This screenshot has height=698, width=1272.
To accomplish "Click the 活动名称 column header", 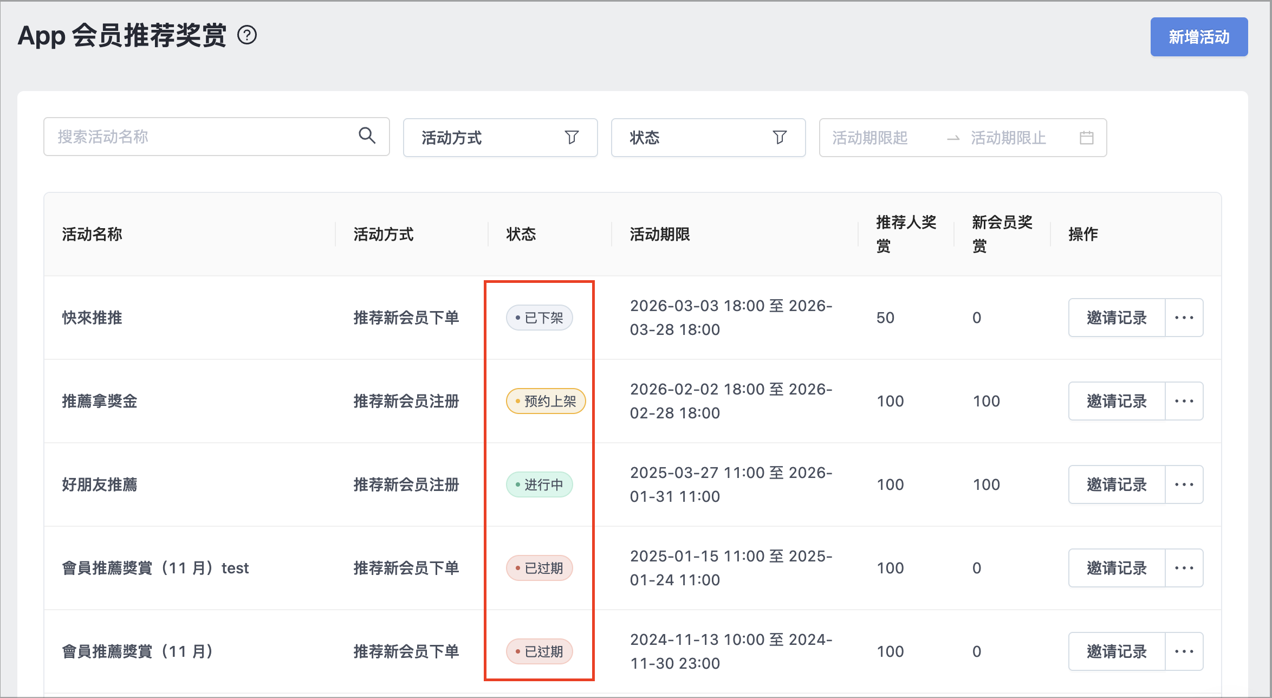I will point(92,234).
